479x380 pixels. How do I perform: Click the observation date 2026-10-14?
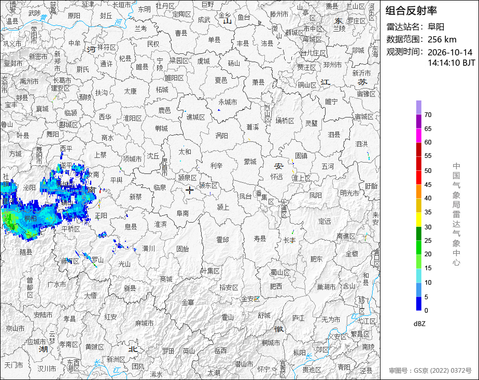click(449, 52)
